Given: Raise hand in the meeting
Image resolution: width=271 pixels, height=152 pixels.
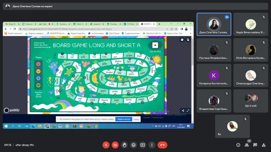Looking at the screenshot, I should click(x=124, y=145).
